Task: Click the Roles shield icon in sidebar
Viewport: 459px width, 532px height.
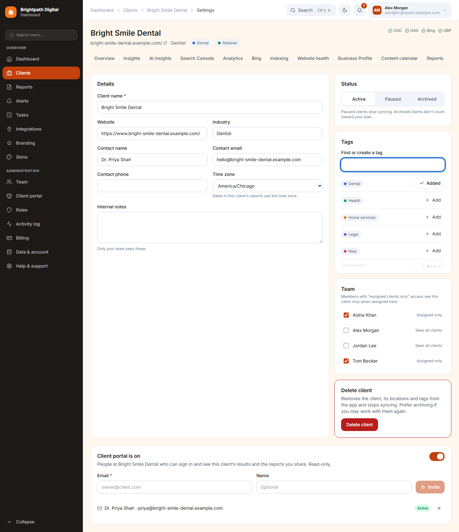Action: tap(9, 210)
